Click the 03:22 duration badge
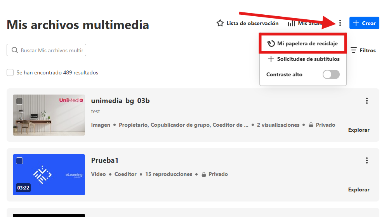The height and width of the screenshot is (217, 384). (23, 188)
